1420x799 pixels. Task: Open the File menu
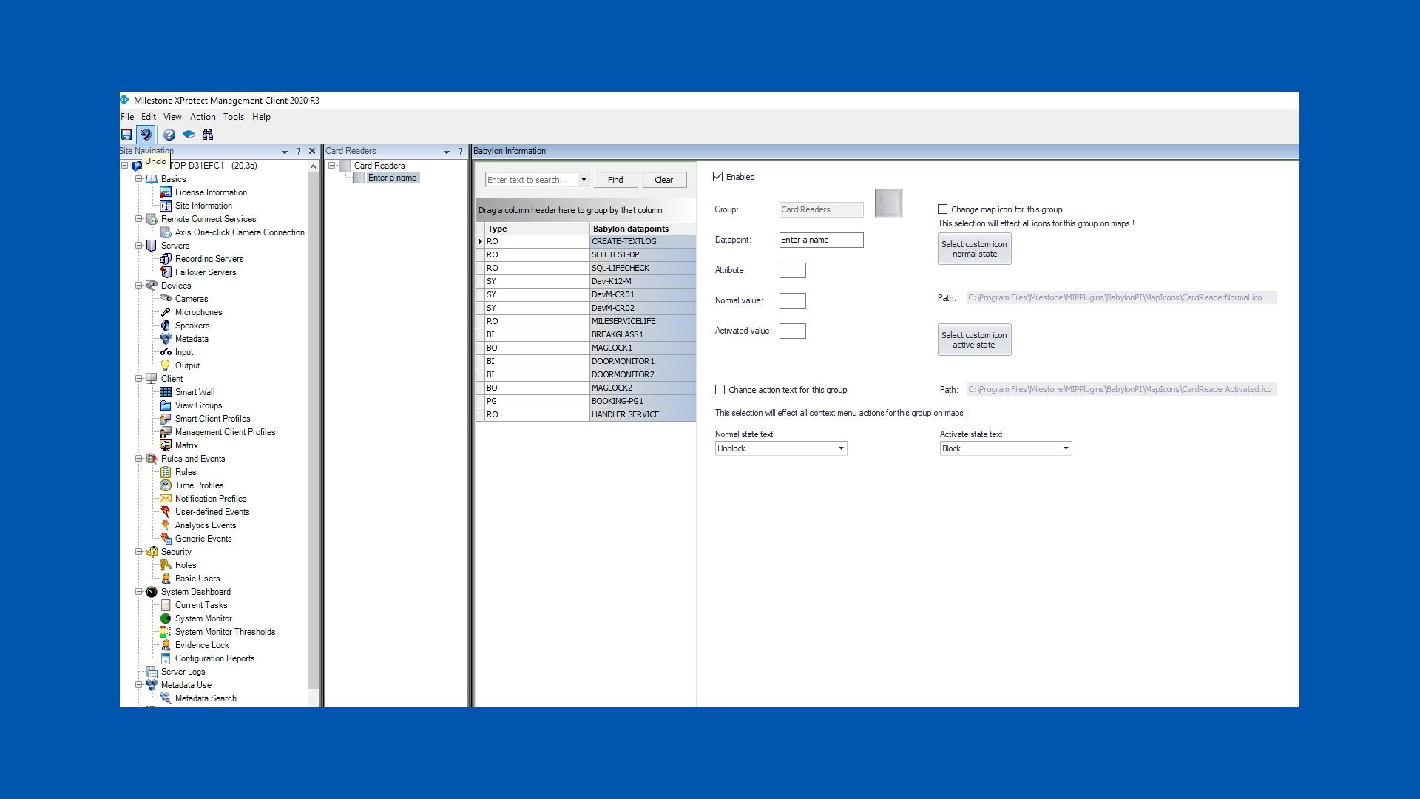(x=127, y=117)
